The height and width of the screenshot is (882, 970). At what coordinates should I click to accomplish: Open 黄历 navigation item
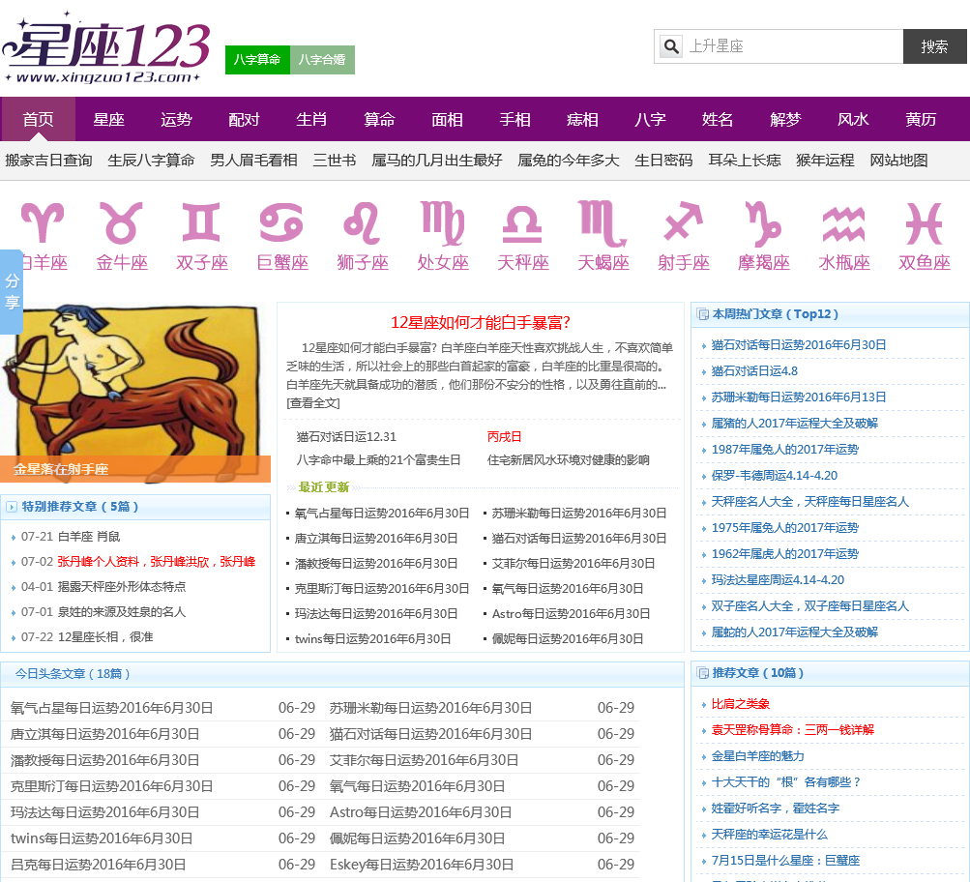[x=921, y=119]
